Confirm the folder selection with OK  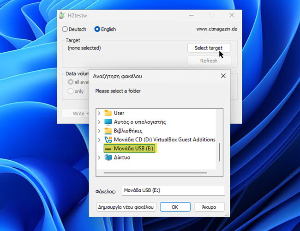tap(175, 207)
